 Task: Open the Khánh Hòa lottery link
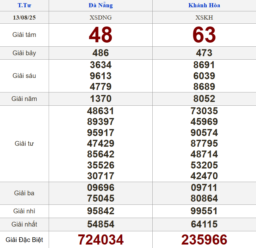[204, 5]
